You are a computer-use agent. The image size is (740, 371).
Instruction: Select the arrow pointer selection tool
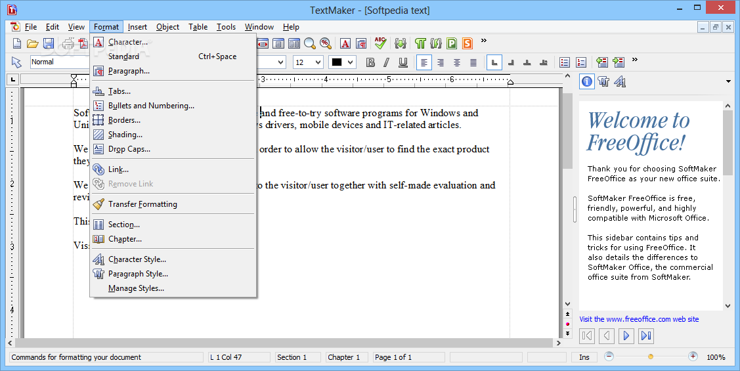pyautogui.click(x=16, y=62)
